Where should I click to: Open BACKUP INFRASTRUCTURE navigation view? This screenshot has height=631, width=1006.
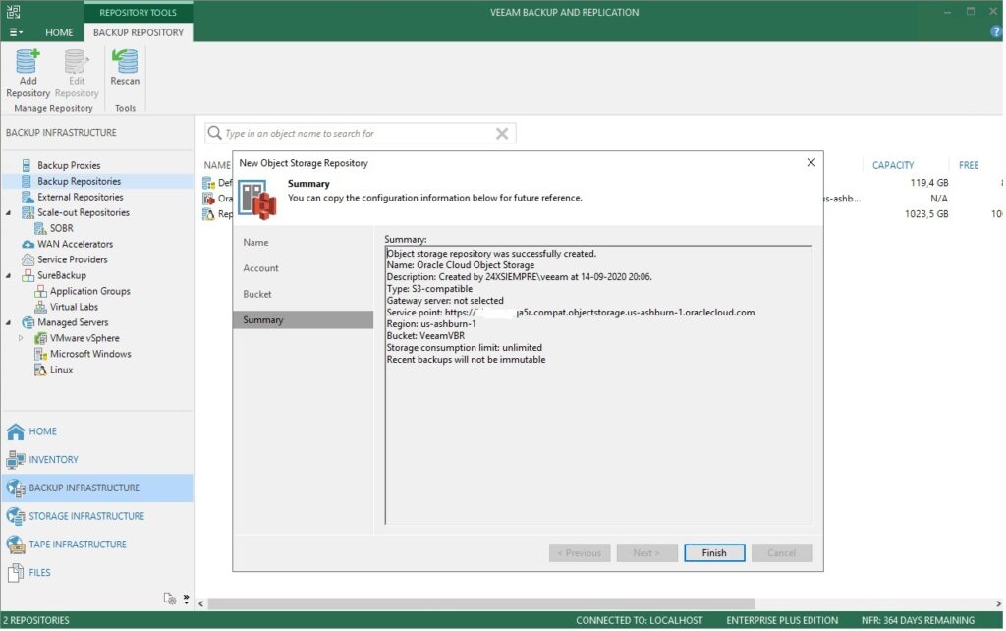97,488
